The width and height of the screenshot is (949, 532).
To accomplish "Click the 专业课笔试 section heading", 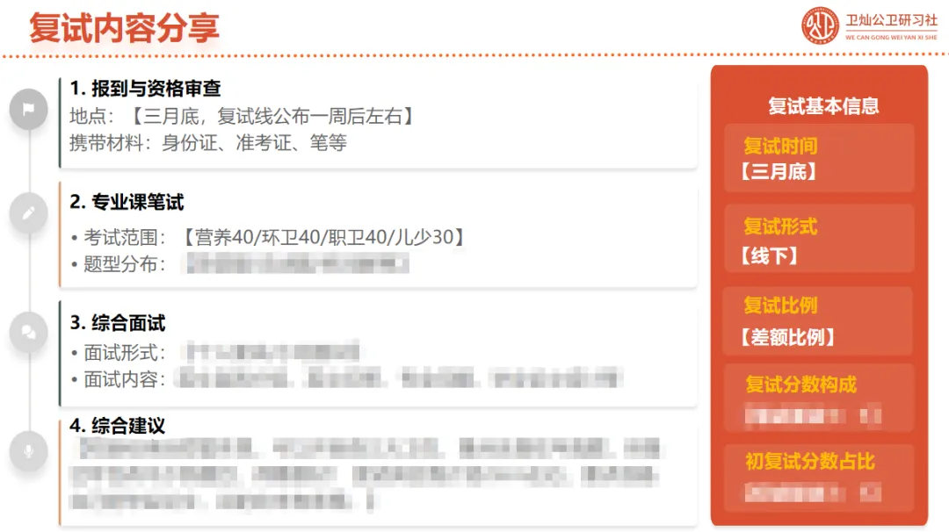I will pyautogui.click(x=127, y=202).
